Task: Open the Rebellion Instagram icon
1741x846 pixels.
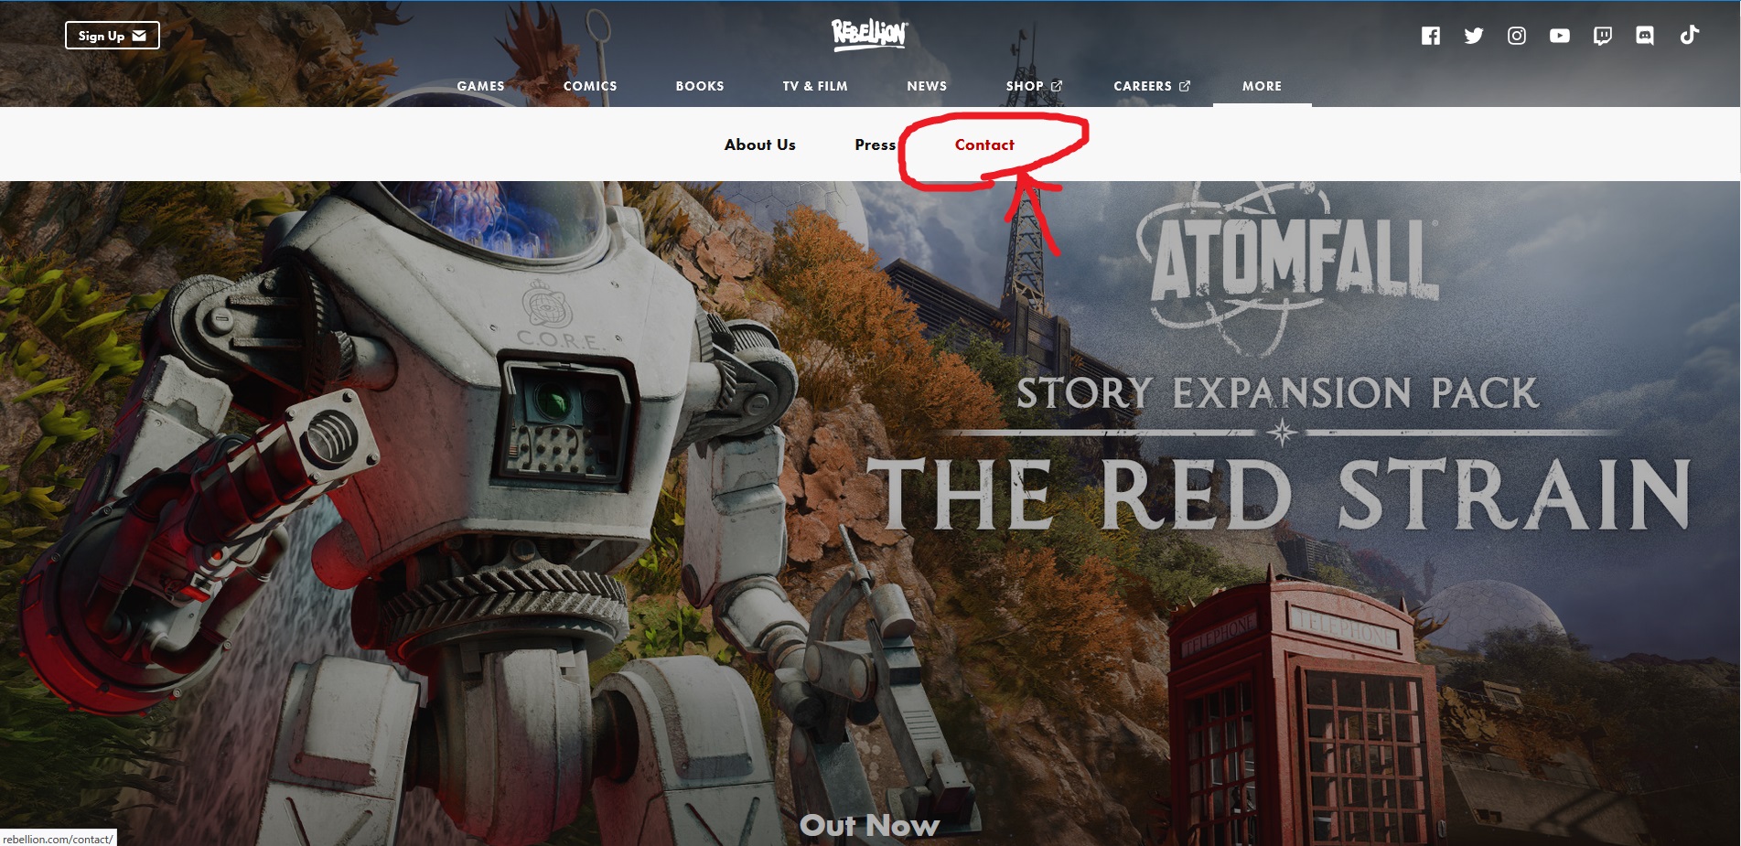Action: point(1517,36)
